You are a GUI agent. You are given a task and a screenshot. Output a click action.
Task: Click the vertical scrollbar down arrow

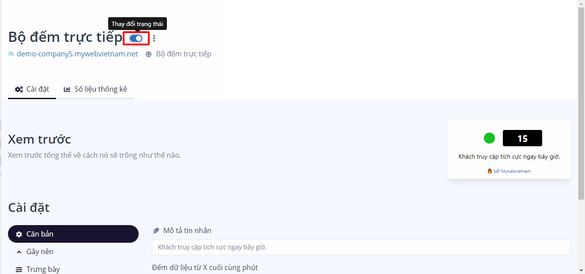click(581, 270)
